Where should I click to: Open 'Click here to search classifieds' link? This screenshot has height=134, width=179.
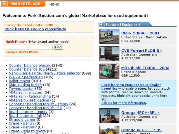tap(35, 29)
